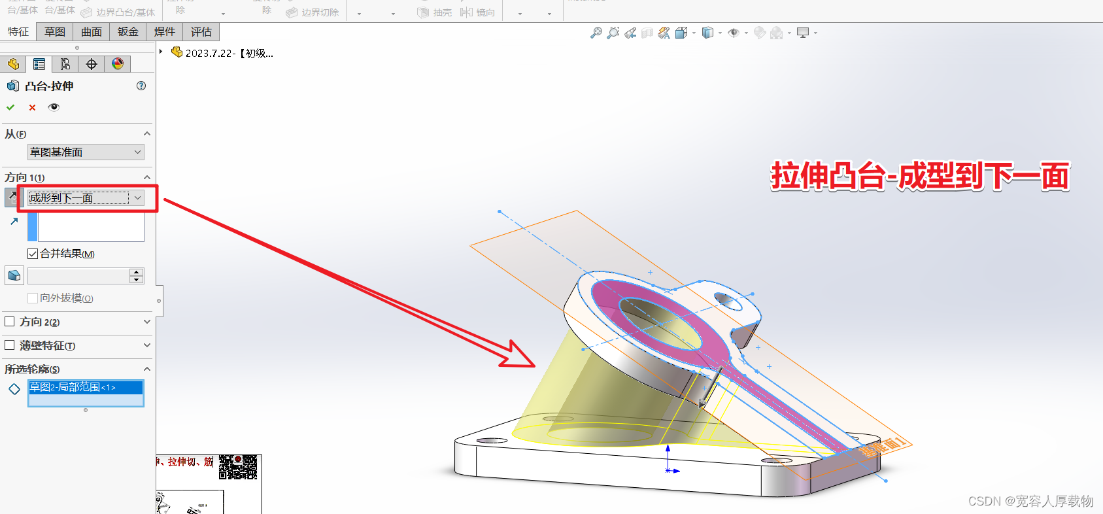Open the 成形到下一面 end condition dropdown
This screenshot has width=1103, height=514.
coord(86,197)
